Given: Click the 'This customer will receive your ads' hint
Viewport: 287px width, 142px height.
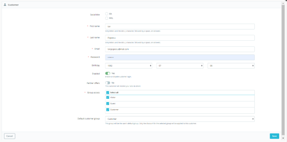Looking at the screenshot, I should (x=123, y=86).
